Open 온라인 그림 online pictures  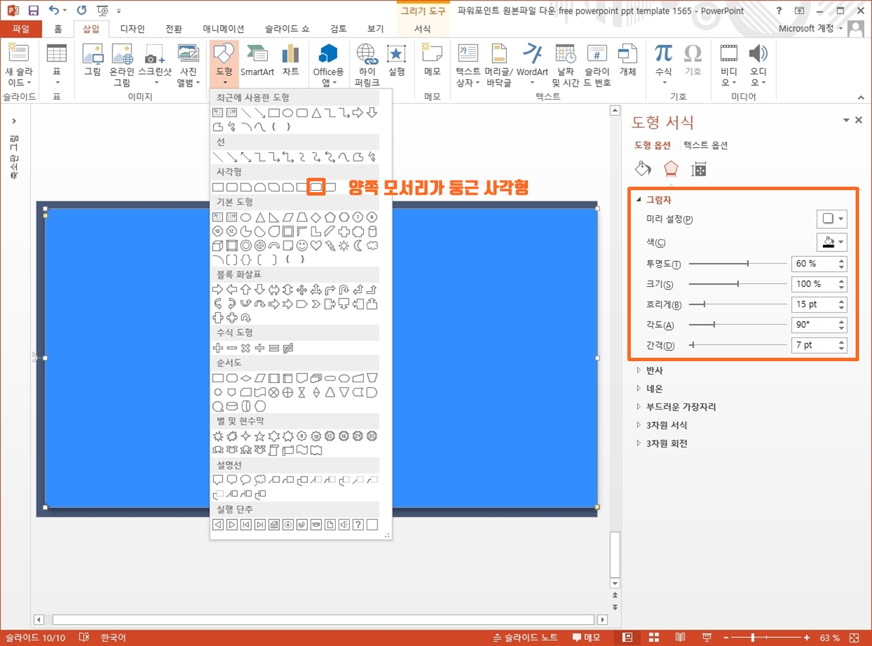122,65
